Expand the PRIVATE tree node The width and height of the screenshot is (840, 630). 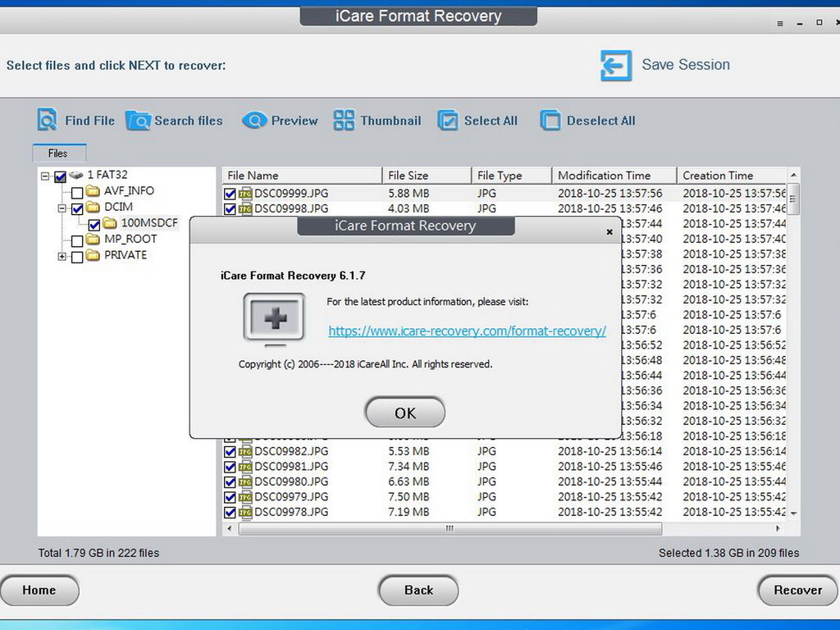point(62,257)
